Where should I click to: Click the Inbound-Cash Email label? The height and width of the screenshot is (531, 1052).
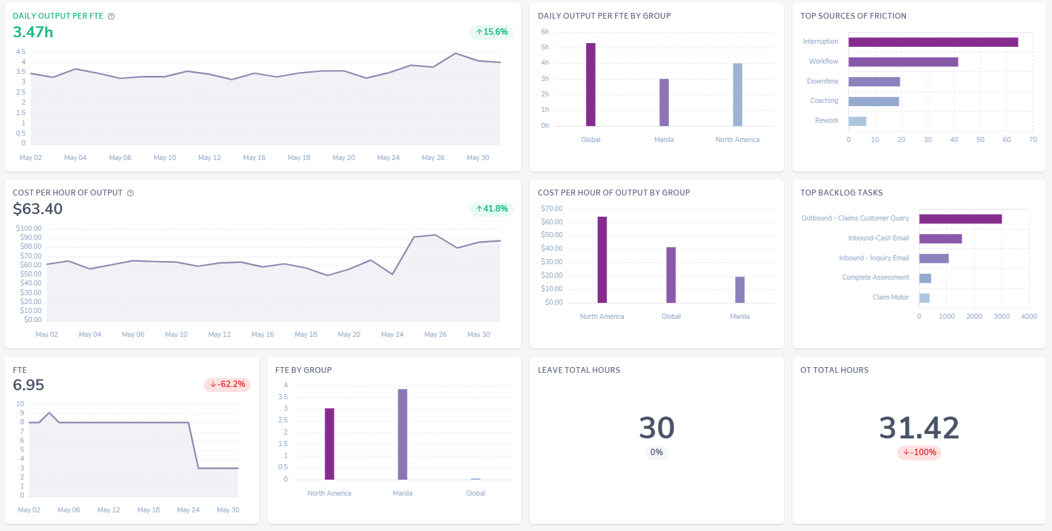[878, 238]
